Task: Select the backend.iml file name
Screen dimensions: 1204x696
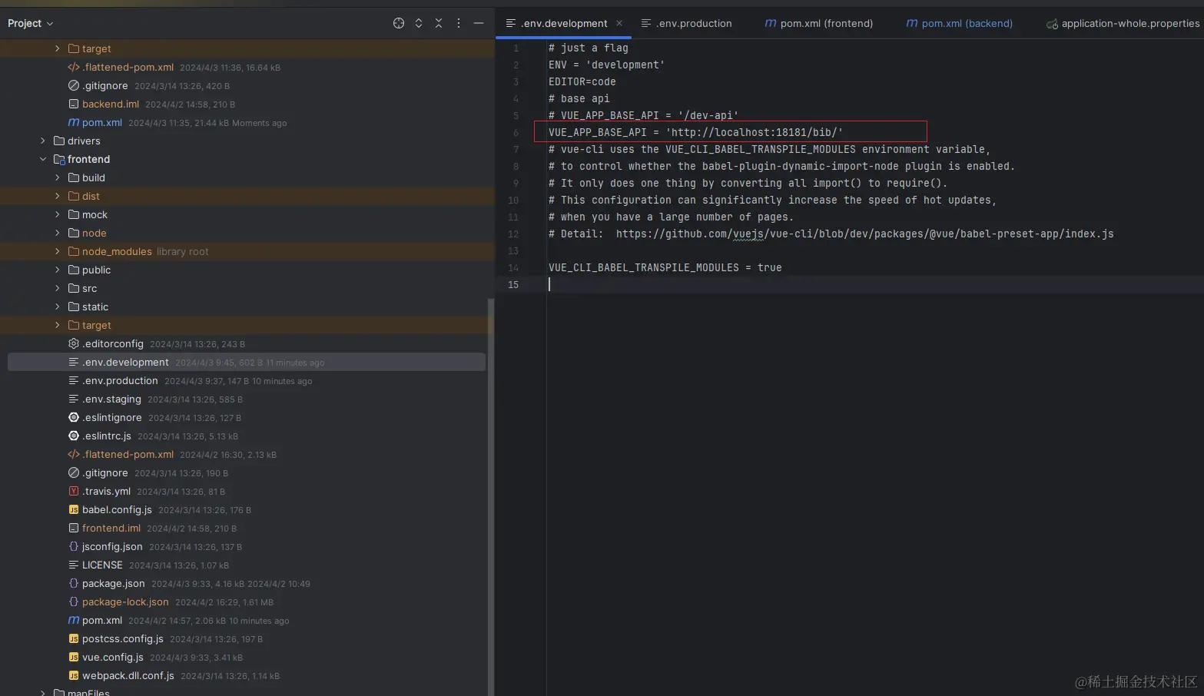Action: pyautogui.click(x=111, y=104)
